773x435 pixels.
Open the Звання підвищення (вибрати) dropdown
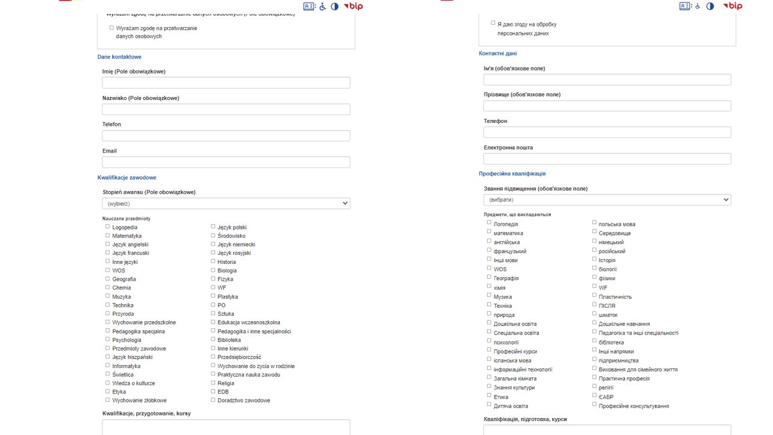point(607,199)
